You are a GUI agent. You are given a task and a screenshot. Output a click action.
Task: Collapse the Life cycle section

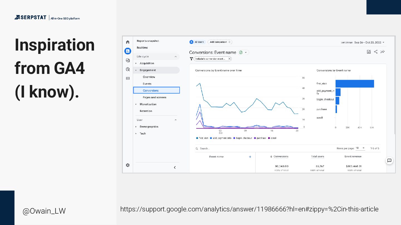175,57
